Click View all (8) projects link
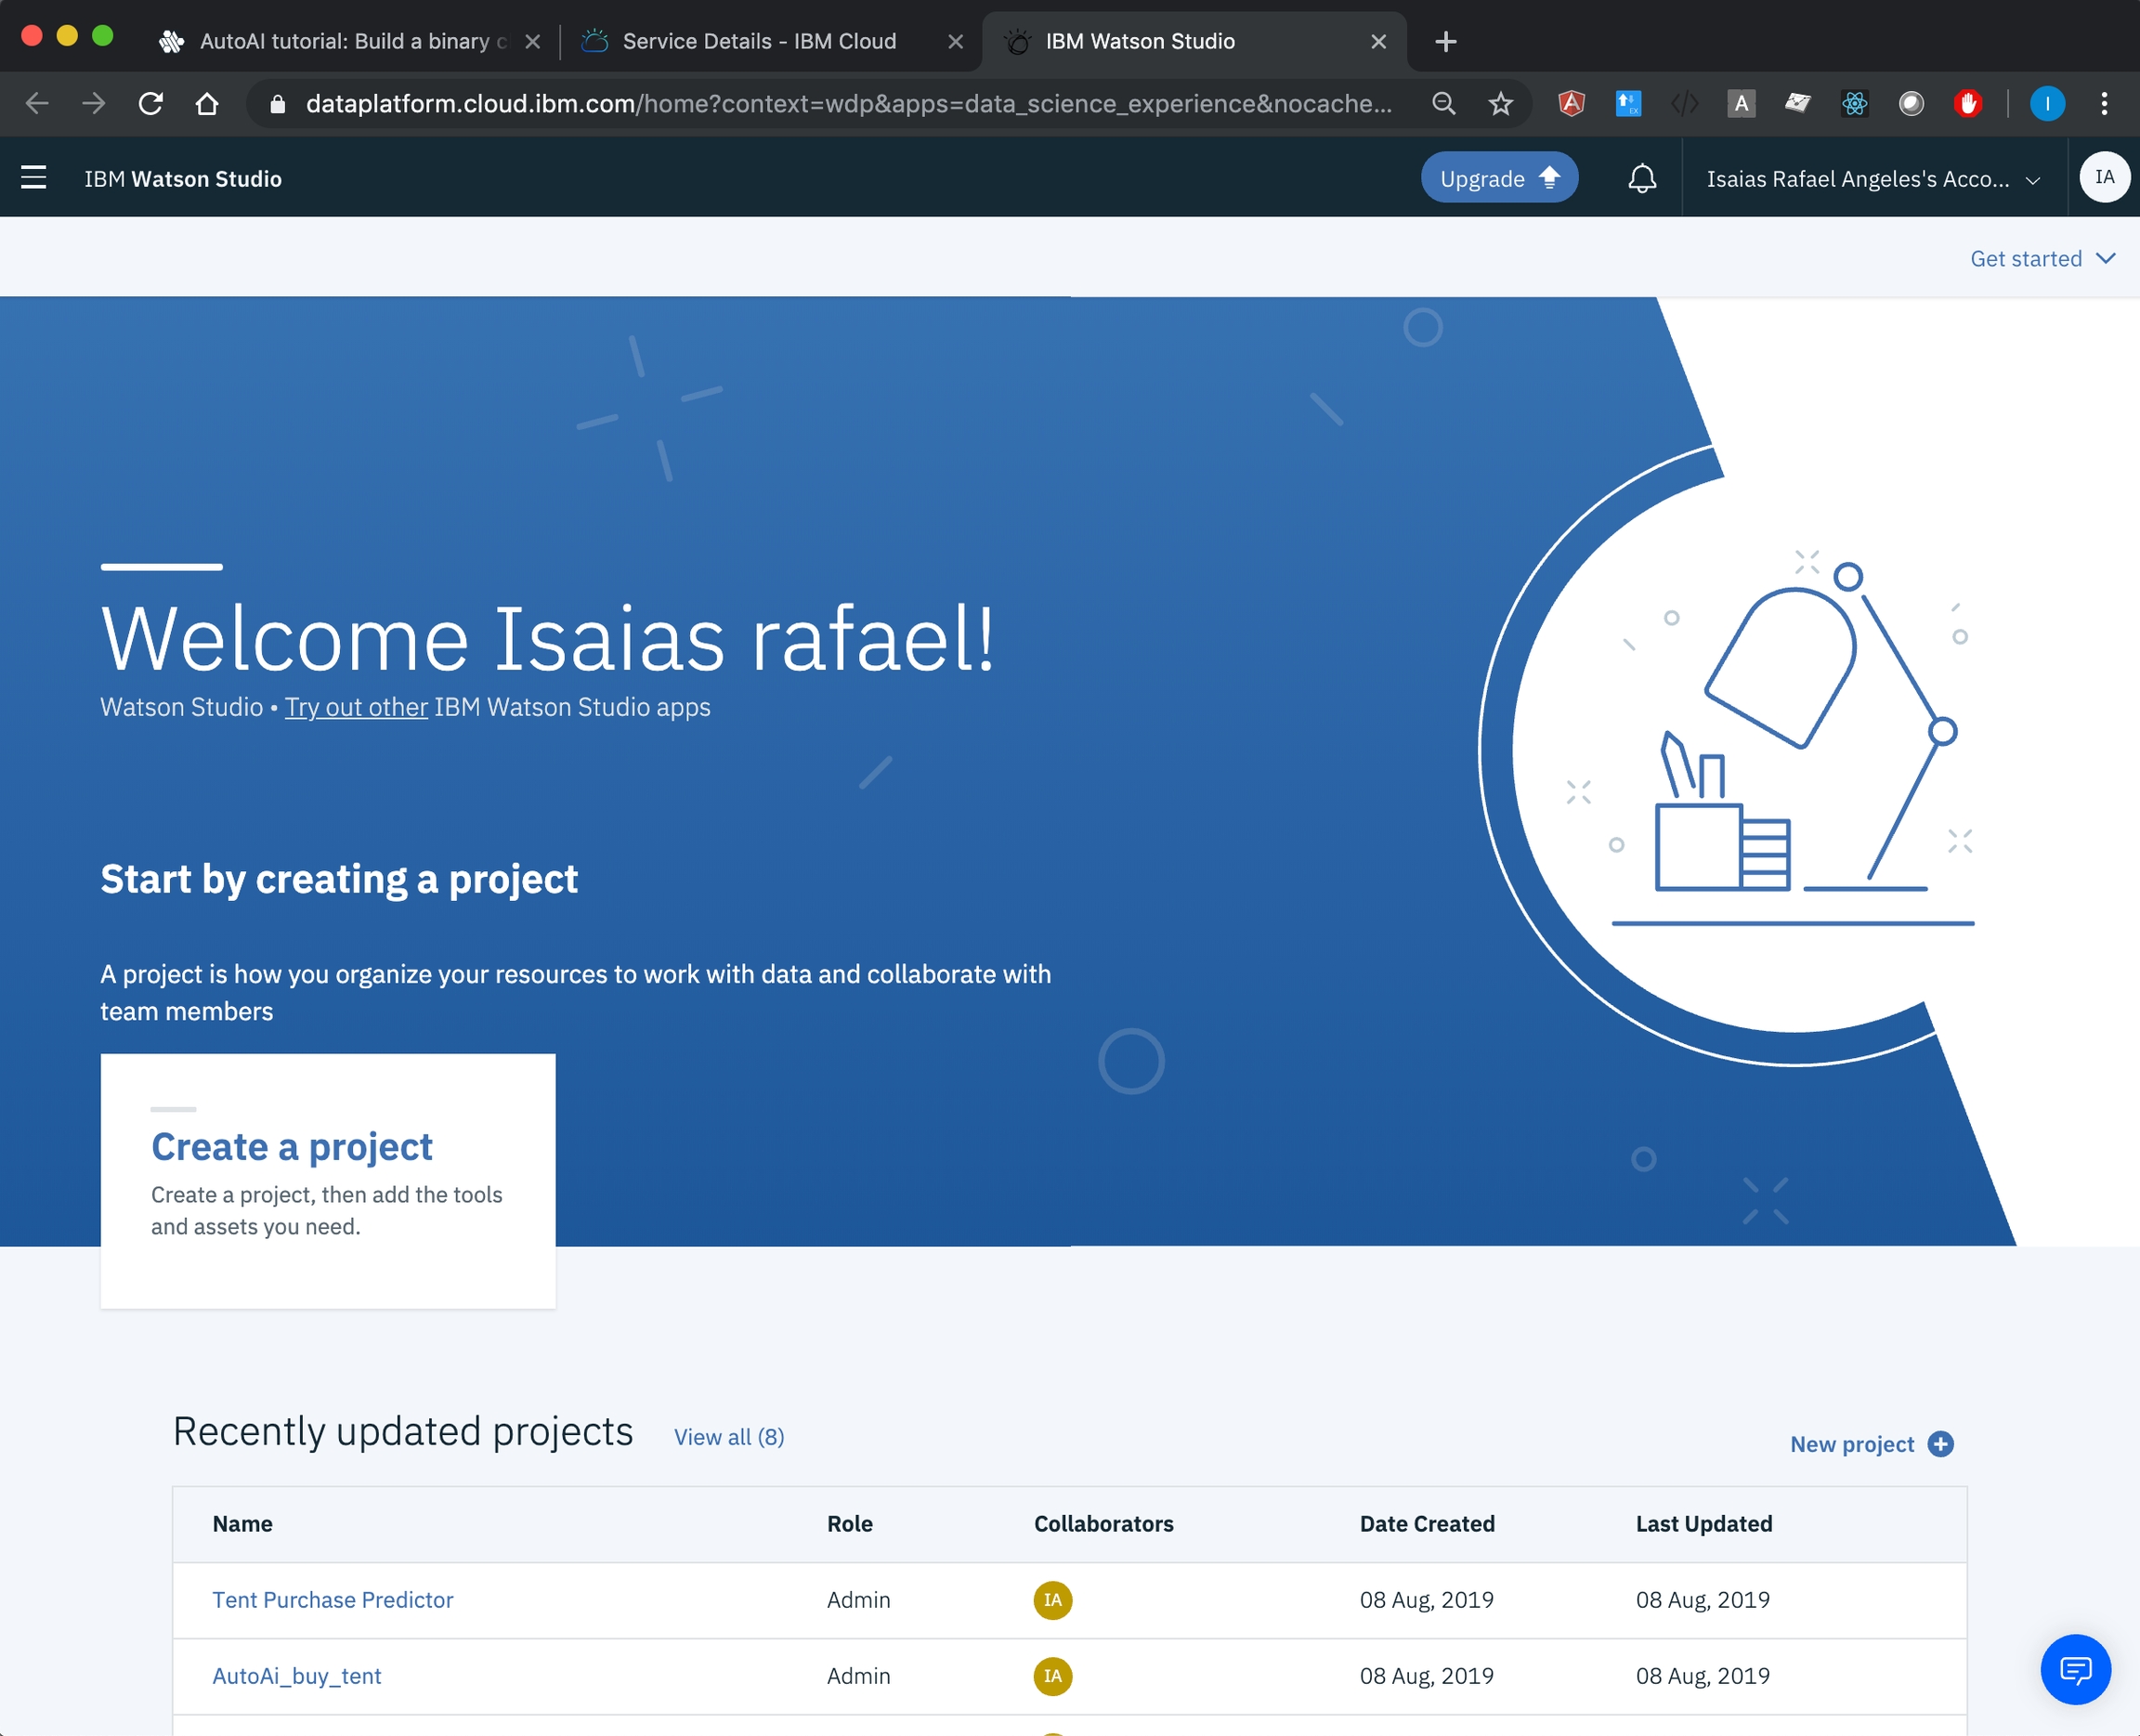The image size is (2140, 1736). [729, 1437]
